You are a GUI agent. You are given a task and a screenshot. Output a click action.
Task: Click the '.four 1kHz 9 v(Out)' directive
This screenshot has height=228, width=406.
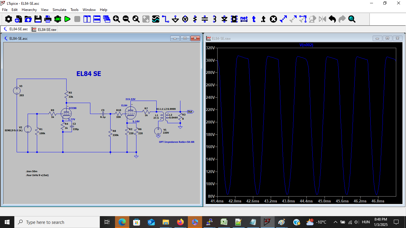point(37,175)
